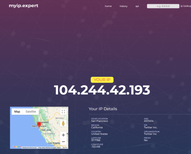This screenshot has height=154, width=191.
Task: Click the myip.expert site logo
Action: tap(24, 6)
